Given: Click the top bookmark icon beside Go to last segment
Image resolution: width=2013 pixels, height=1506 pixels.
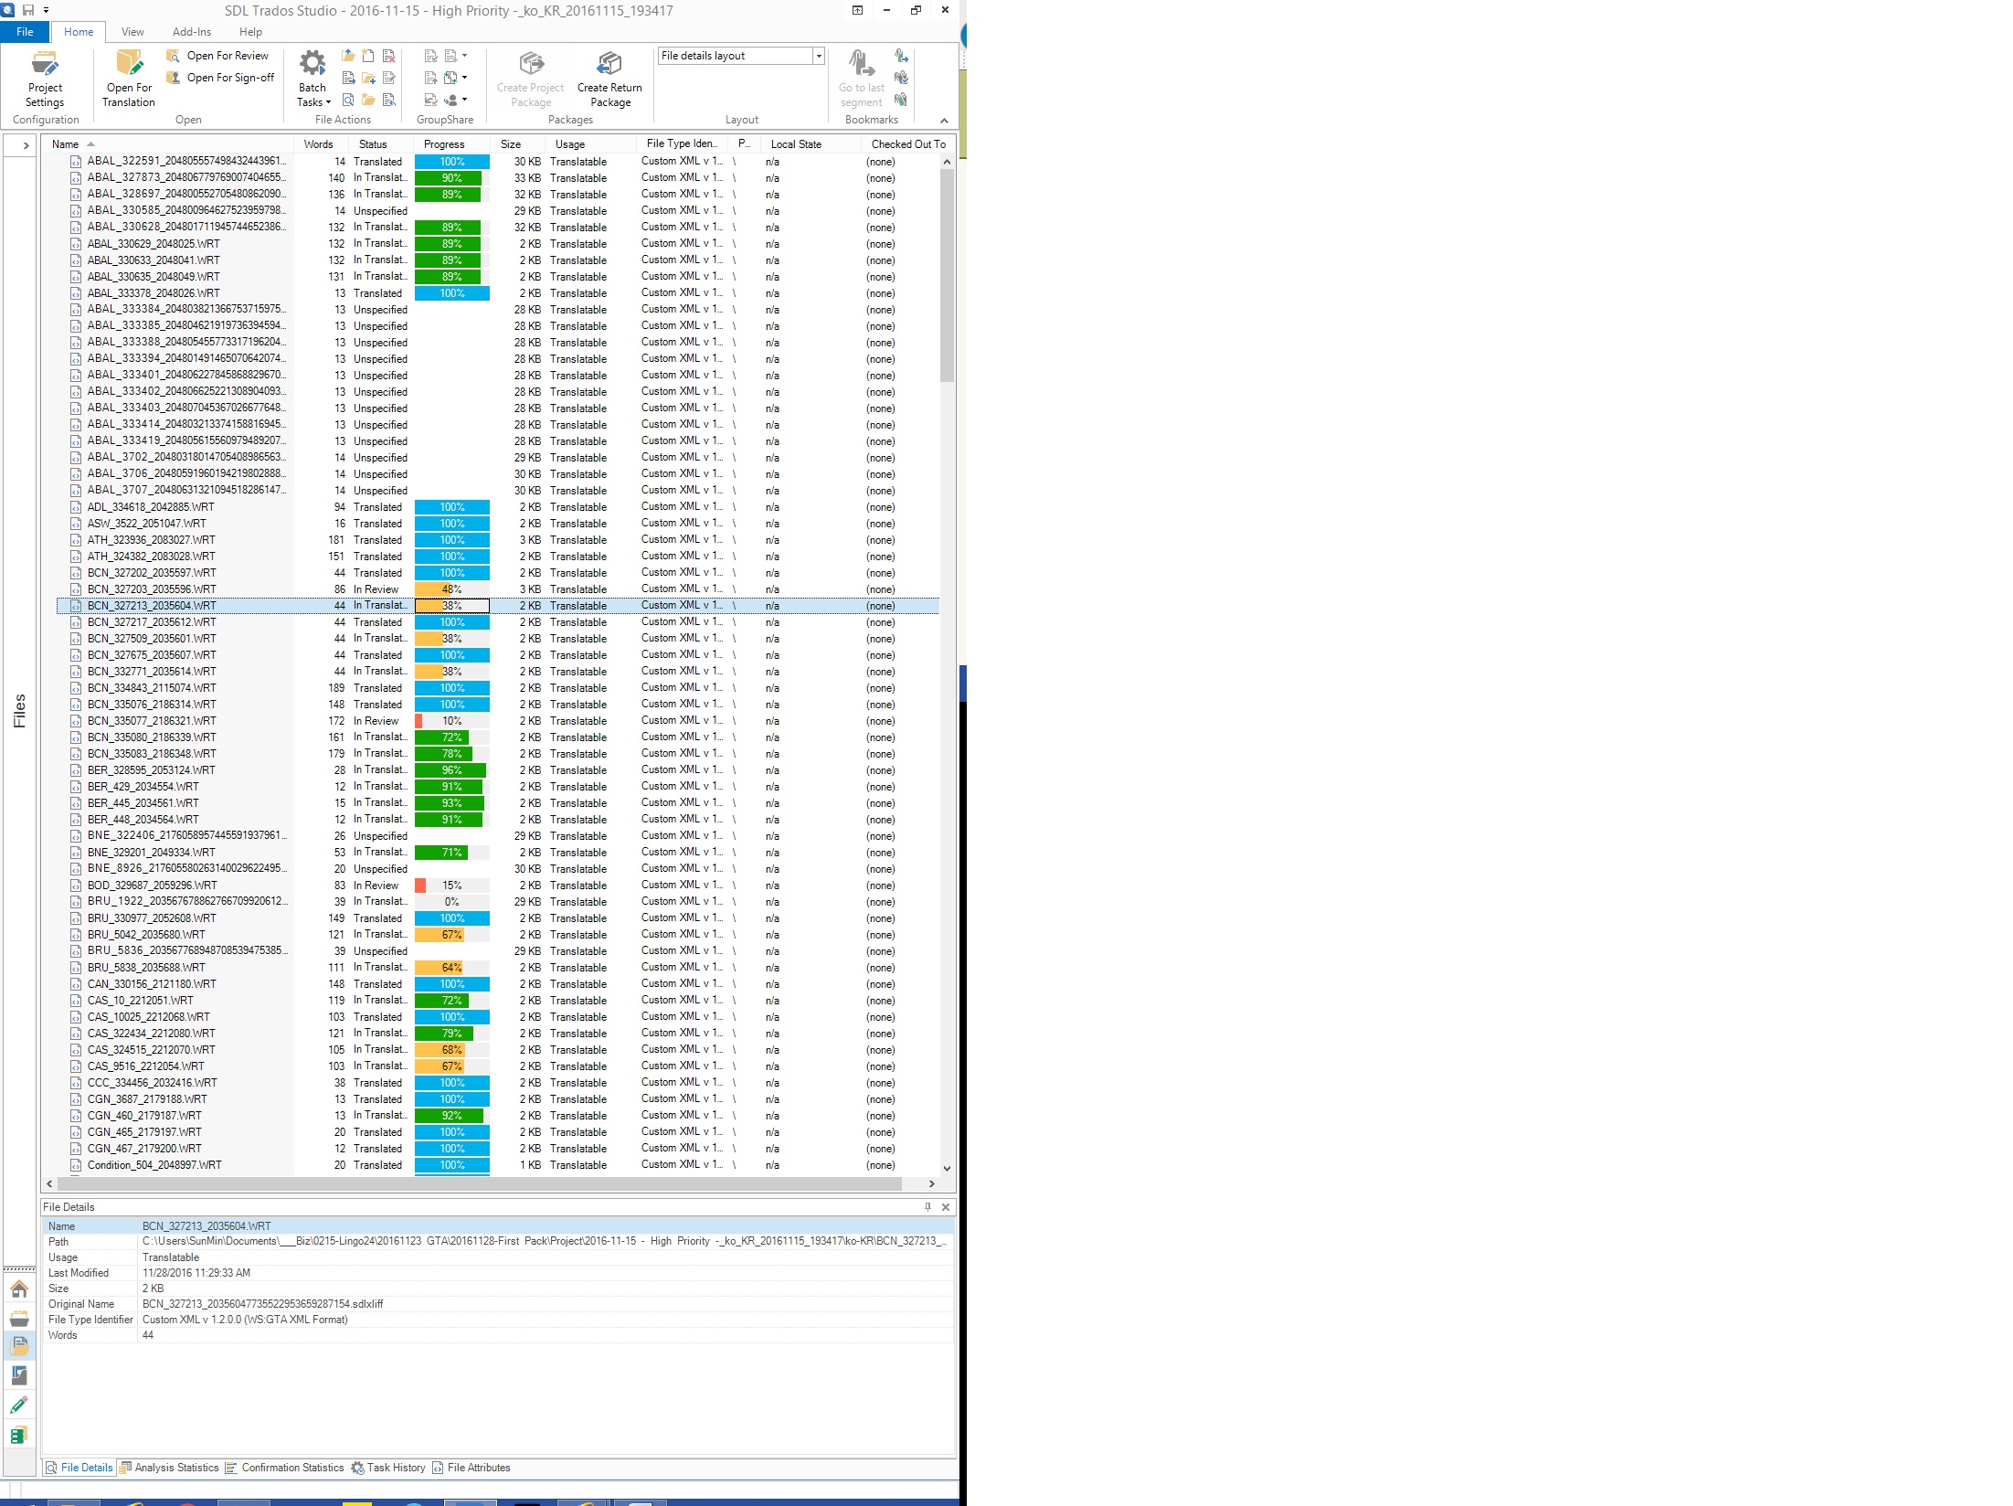Looking at the screenshot, I should coord(901,56).
